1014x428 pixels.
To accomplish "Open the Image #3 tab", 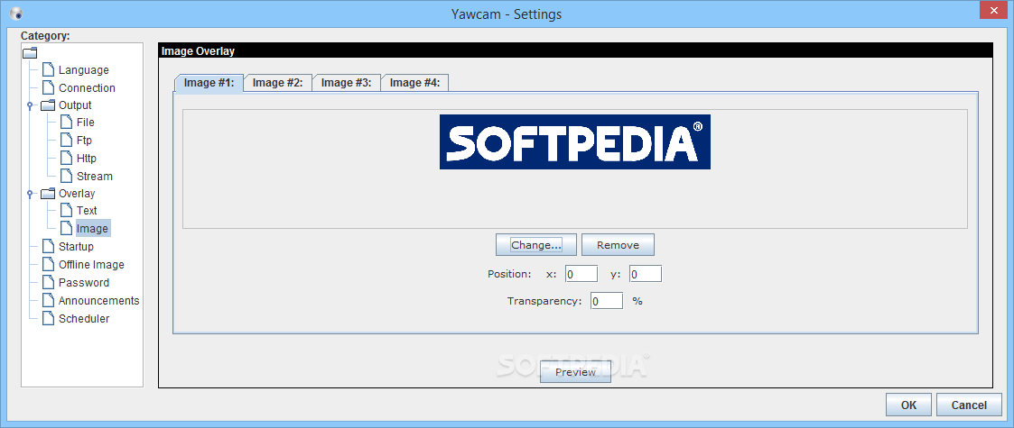I will (x=346, y=83).
